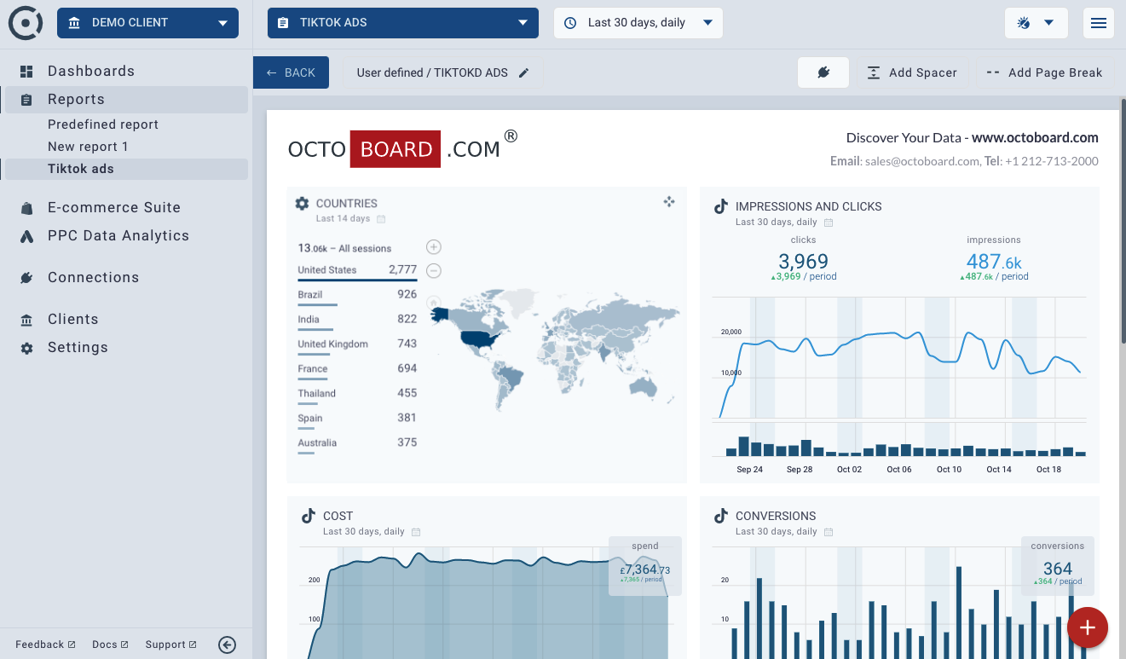
Task: Click the Settings gear icon in sidebar
Action: [26, 348]
